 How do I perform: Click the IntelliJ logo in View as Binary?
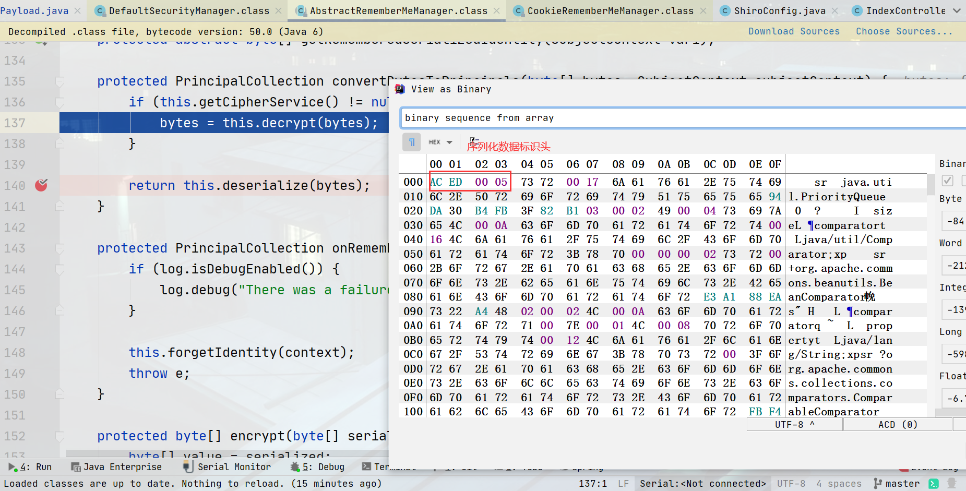[400, 89]
